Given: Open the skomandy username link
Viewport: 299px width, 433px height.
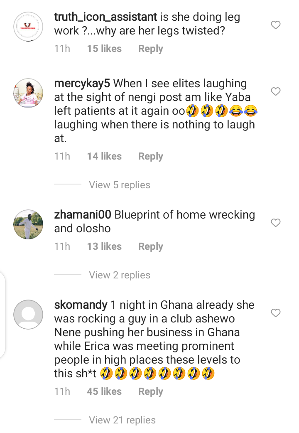Looking at the screenshot, I should tap(81, 305).
